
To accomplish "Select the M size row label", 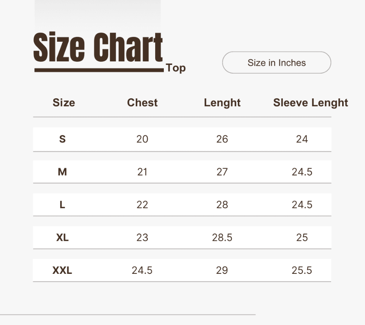I will point(62,172).
